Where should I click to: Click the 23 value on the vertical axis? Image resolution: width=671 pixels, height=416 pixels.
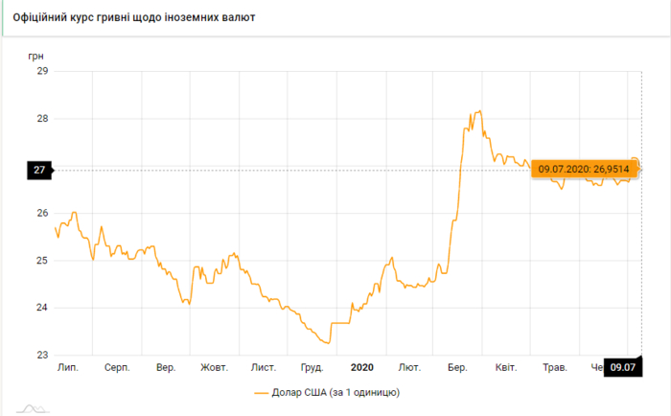(41, 356)
